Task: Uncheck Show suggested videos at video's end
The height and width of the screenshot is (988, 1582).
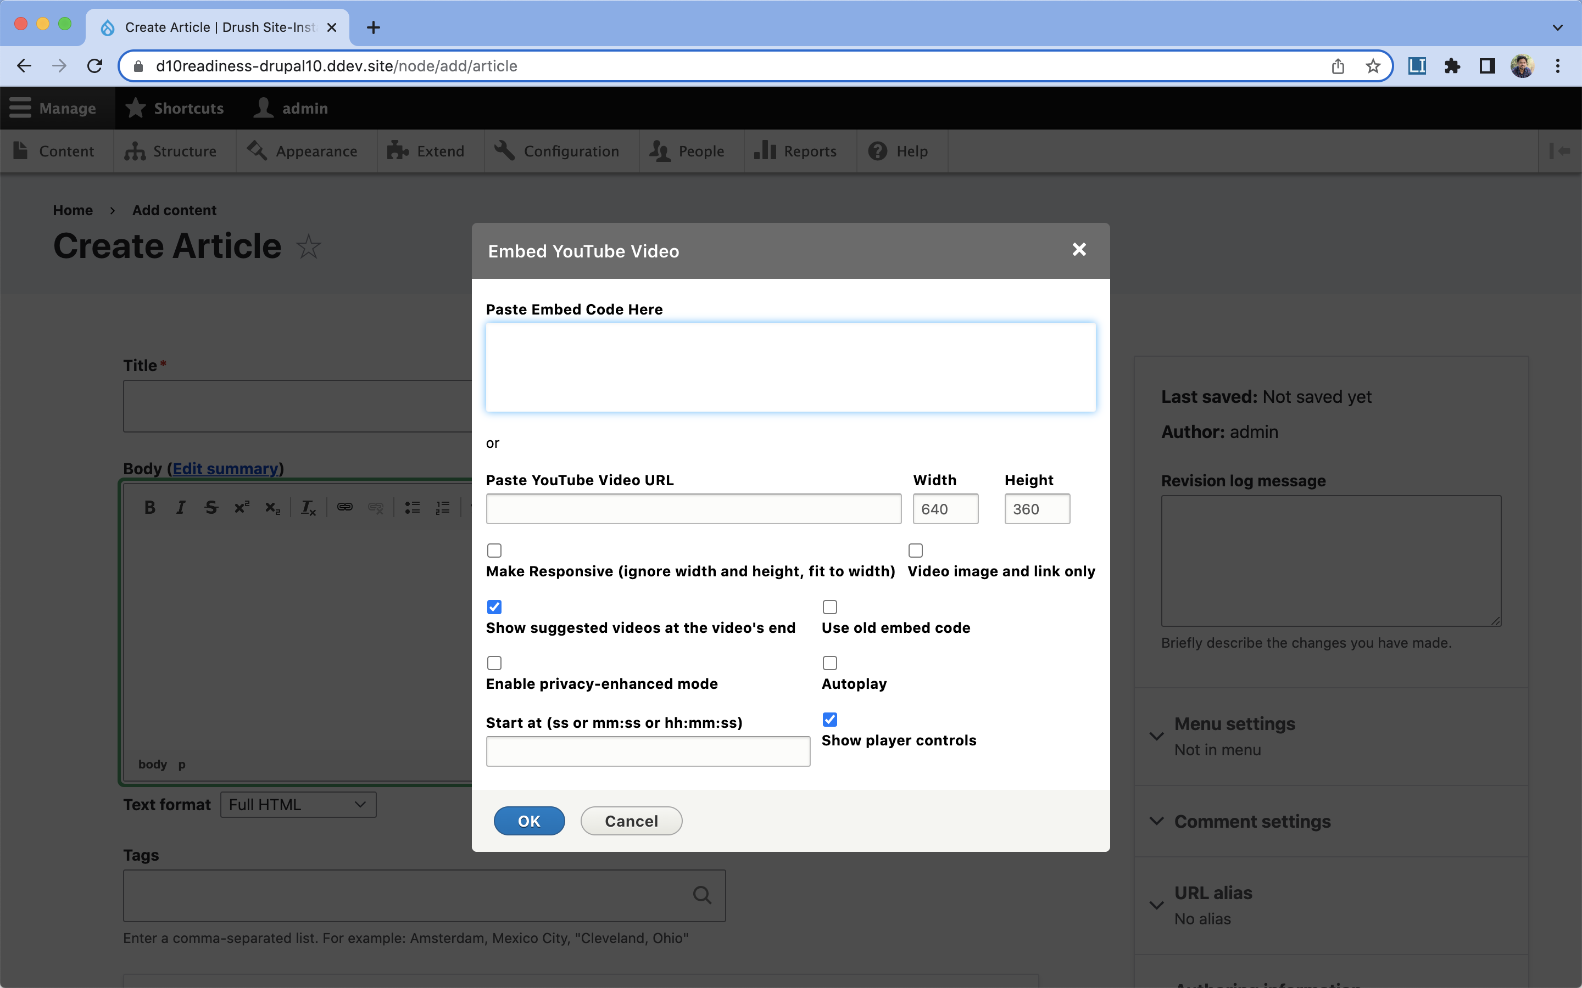Action: (x=494, y=607)
